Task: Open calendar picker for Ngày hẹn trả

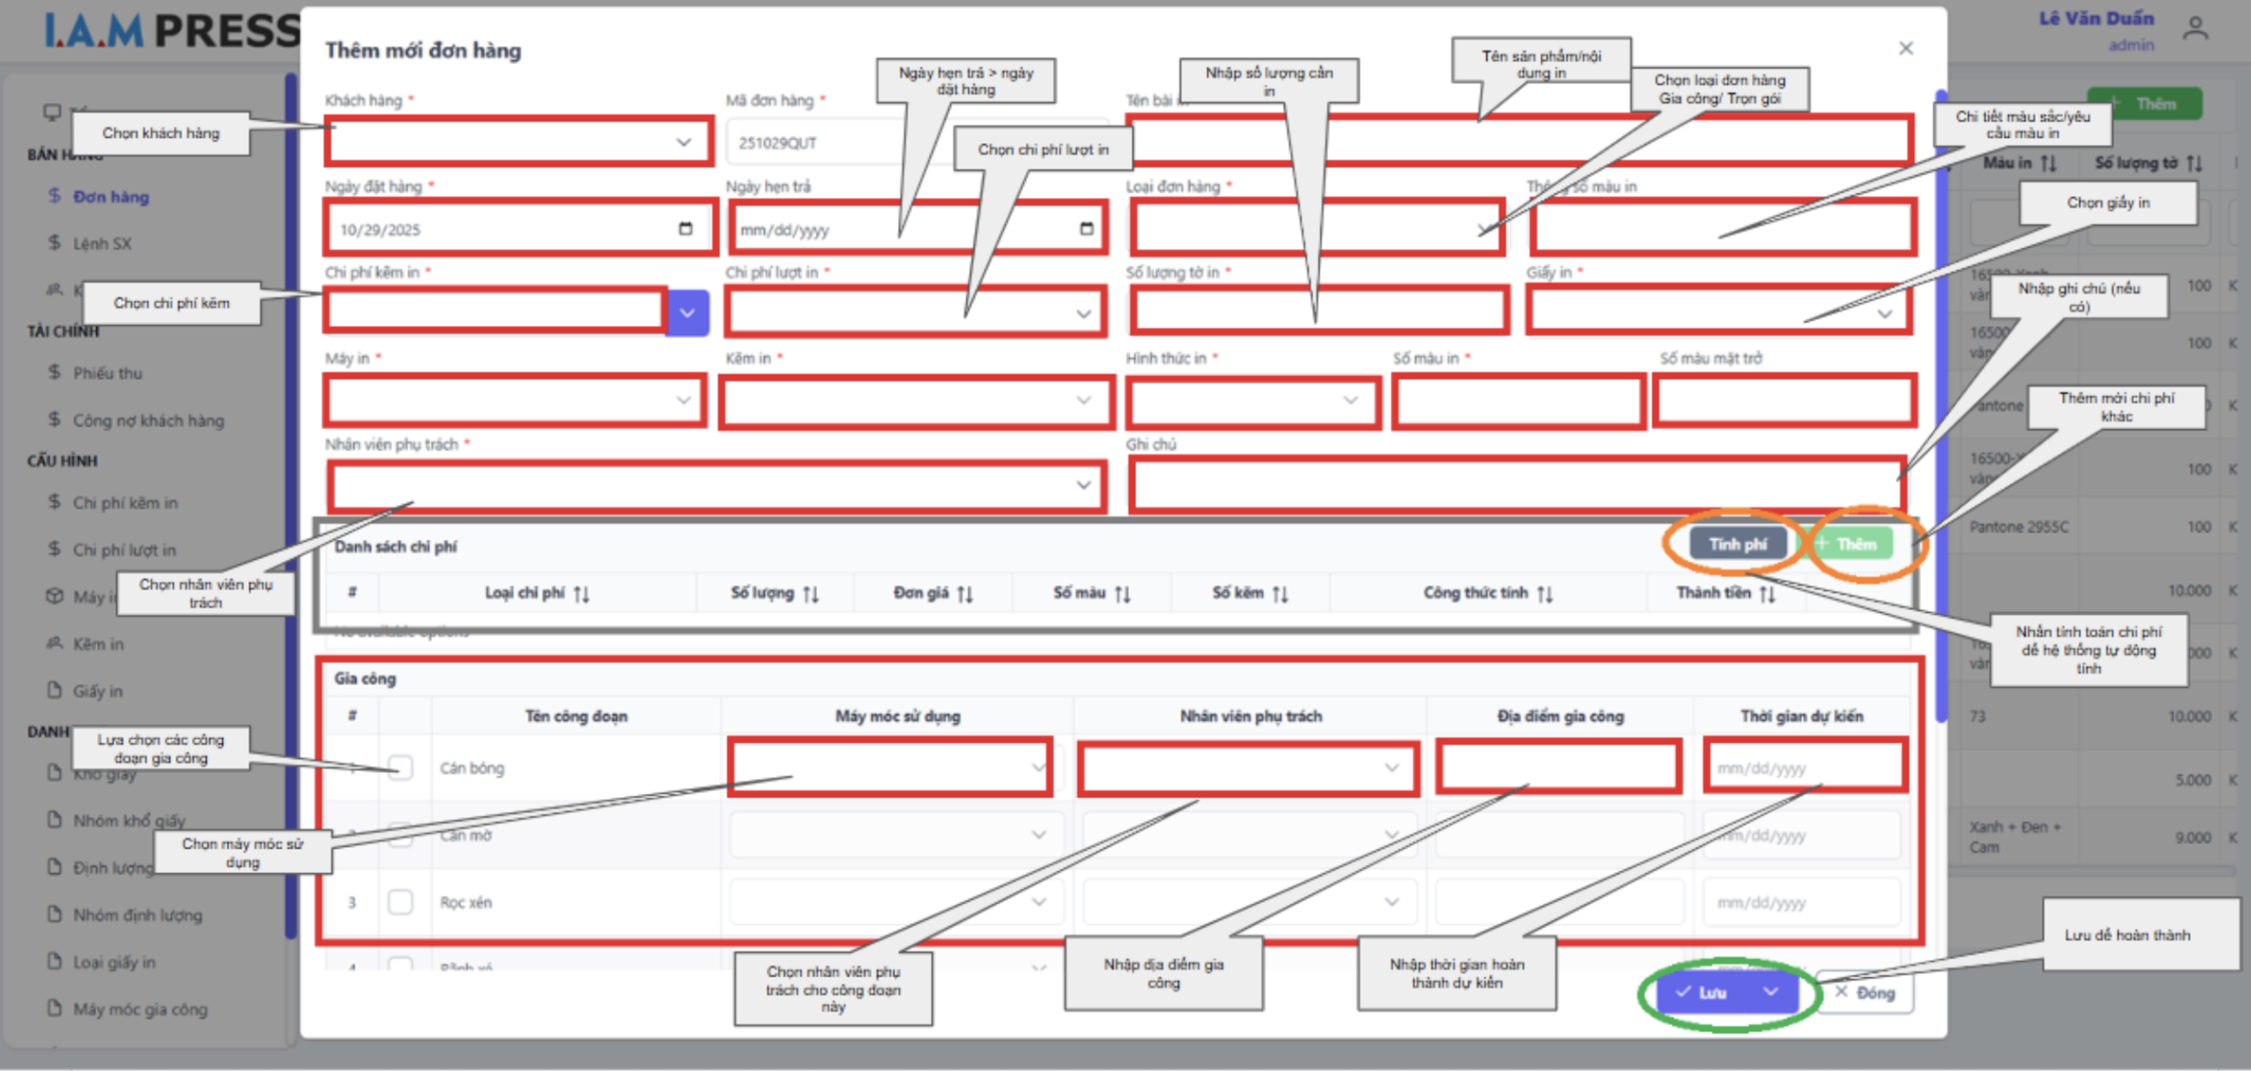Action: tap(1086, 229)
